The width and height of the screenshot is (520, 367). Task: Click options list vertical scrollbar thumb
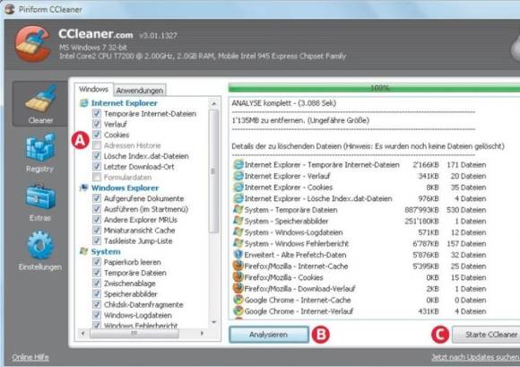pos(214,171)
